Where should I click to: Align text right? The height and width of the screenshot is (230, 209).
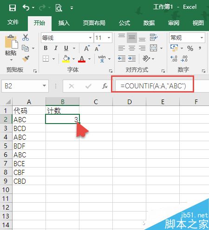142,48
